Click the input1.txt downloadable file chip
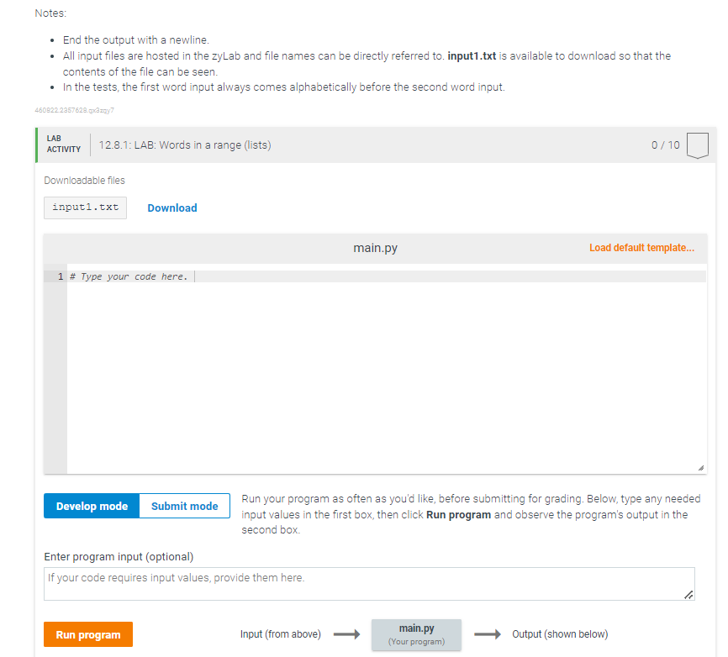The width and height of the screenshot is (728, 657). [x=85, y=208]
